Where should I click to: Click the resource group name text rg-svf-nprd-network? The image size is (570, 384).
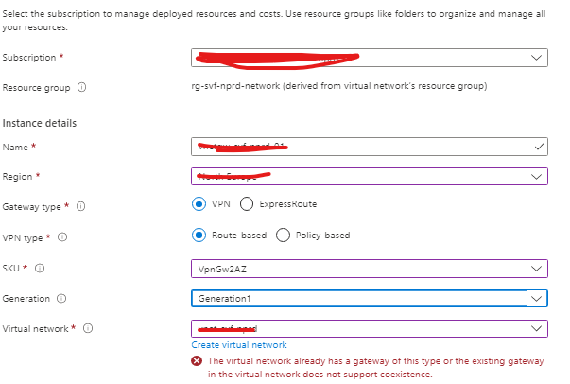click(x=235, y=86)
